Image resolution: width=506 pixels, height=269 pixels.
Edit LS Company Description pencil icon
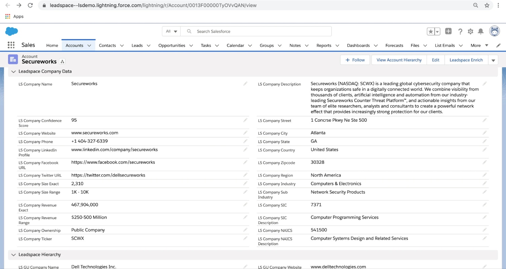[x=485, y=84]
